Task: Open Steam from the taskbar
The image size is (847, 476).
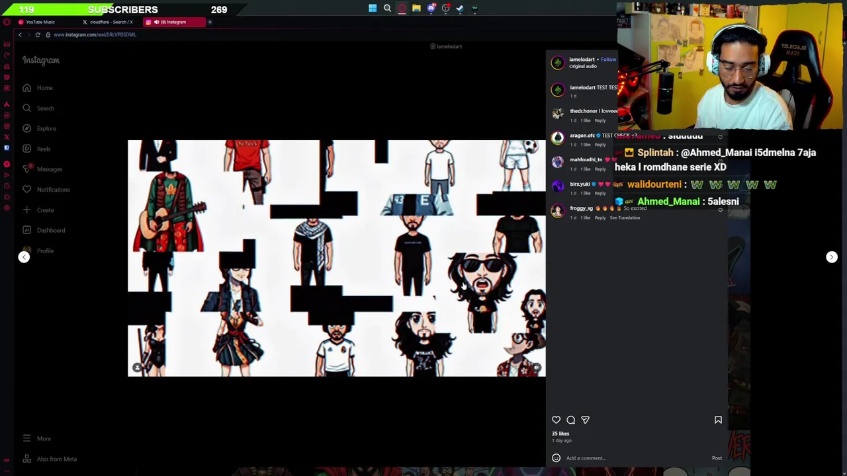Action: (460, 9)
